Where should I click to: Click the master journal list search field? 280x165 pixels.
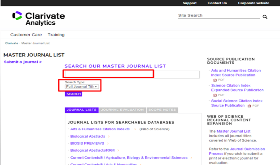(132, 74)
